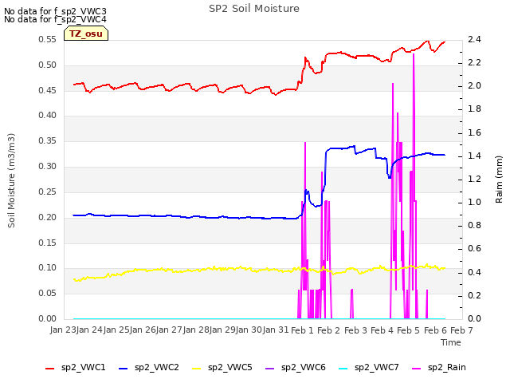
Task: Click the 0.50 soil moisture tick label
Action: click(48, 65)
